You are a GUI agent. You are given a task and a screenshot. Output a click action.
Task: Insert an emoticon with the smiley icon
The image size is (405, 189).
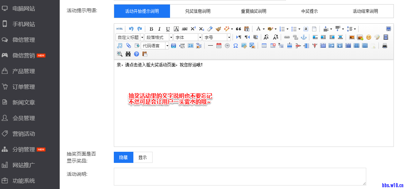click(369, 37)
